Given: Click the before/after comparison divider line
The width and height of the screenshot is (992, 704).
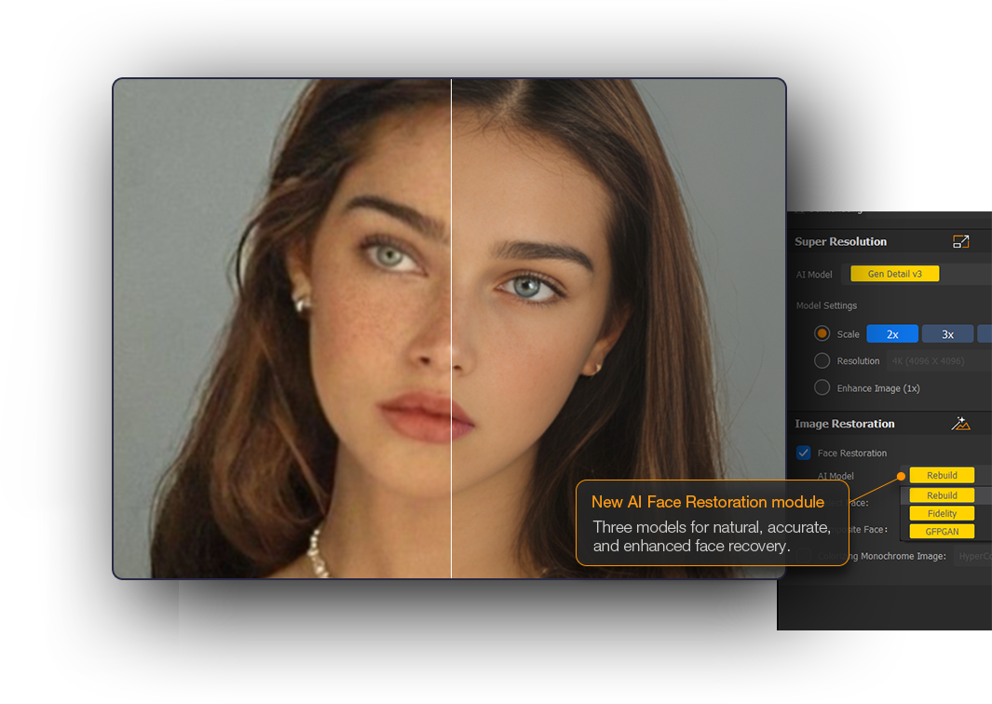Looking at the screenshot, I should tap(451, 326).
